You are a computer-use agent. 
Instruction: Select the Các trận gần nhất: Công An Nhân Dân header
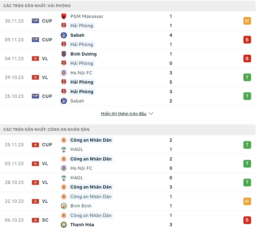[128, 130]
